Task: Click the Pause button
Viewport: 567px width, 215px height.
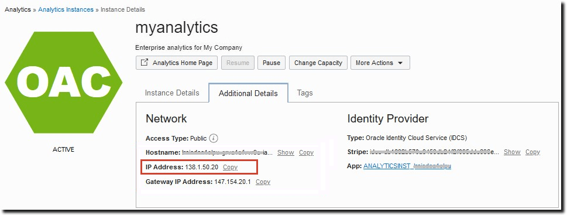Action: 272,63
